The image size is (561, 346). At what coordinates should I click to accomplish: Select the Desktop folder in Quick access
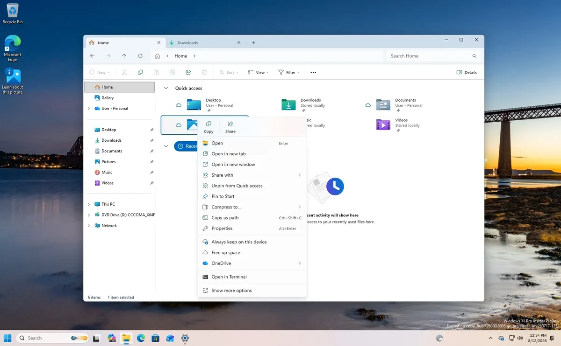[x=204, y=104]
